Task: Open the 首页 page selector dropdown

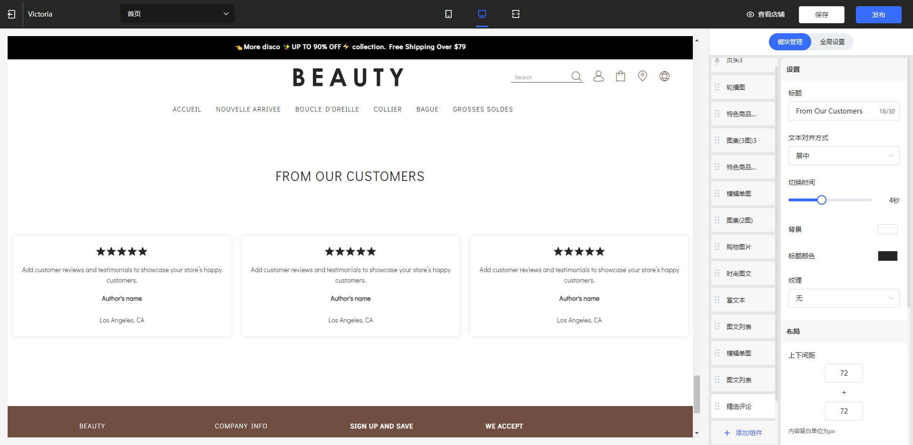Action: coord(177,14)
